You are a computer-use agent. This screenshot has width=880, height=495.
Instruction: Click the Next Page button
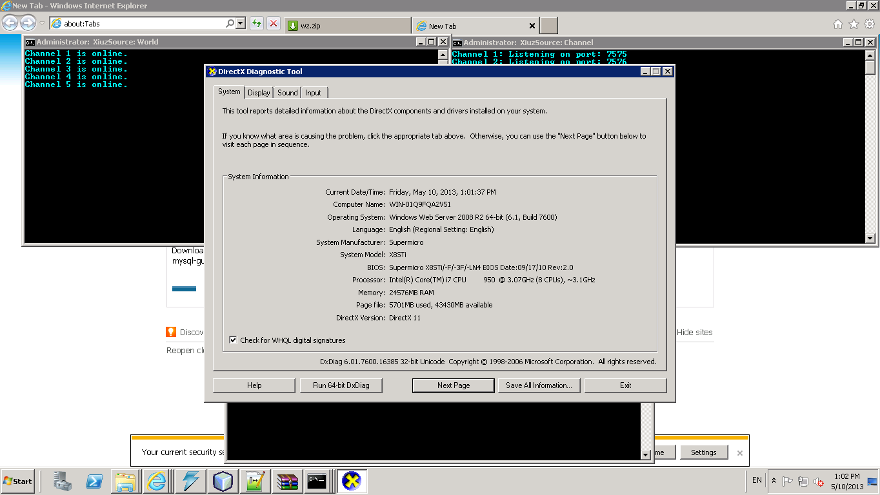tap(454, 385)
